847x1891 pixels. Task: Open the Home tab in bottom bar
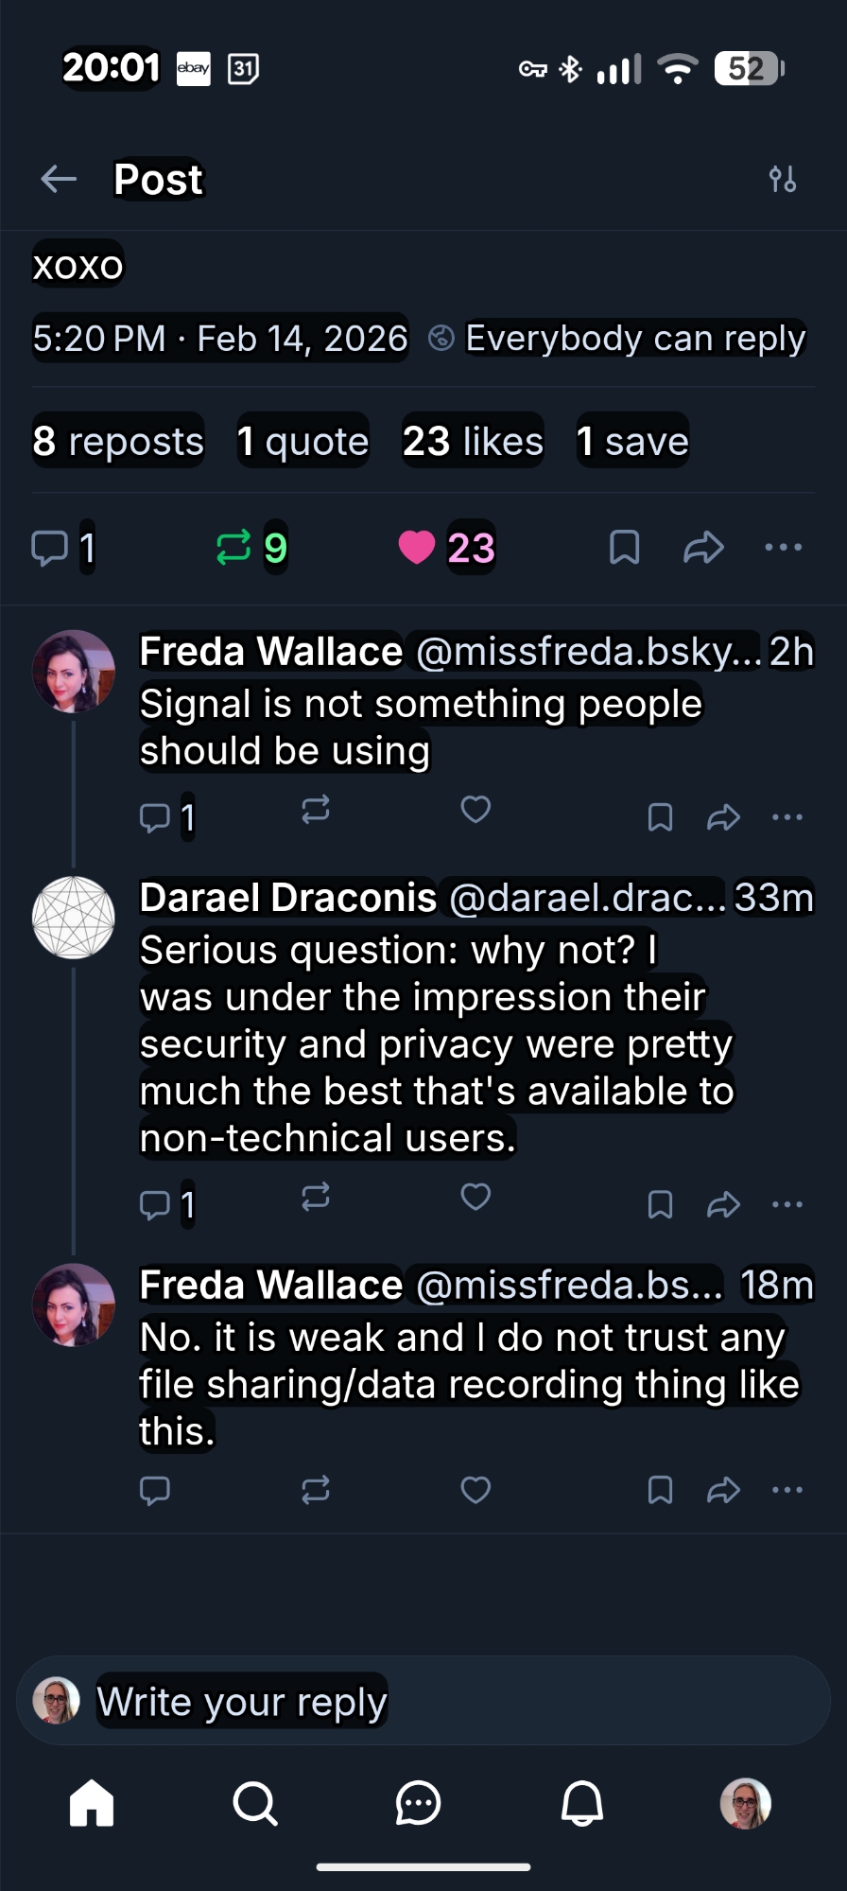point(92,1803)
